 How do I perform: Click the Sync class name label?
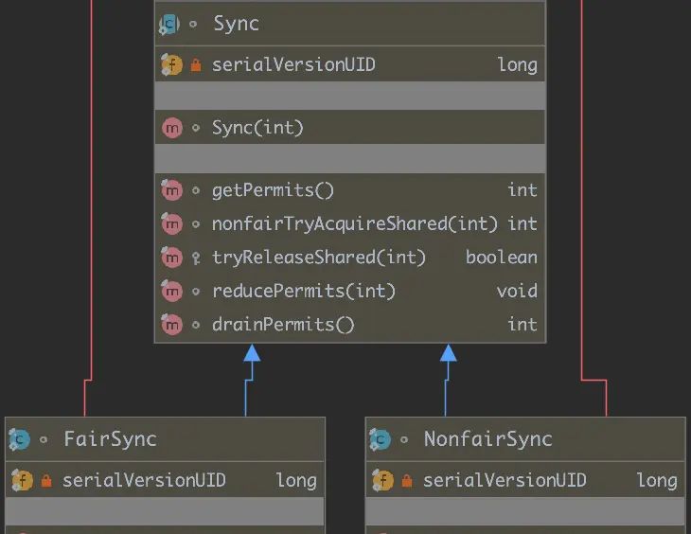click(236, 24)
